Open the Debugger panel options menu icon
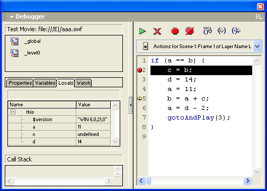The image size is (267, 191). (259, 17)
